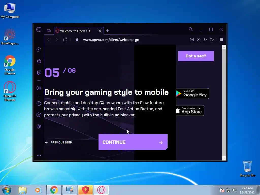Search tabs with magnifier icon

coord(191,29)
